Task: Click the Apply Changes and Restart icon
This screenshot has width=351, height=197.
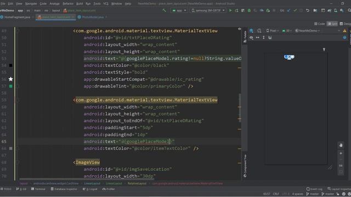Action: [x=236, y=10]
